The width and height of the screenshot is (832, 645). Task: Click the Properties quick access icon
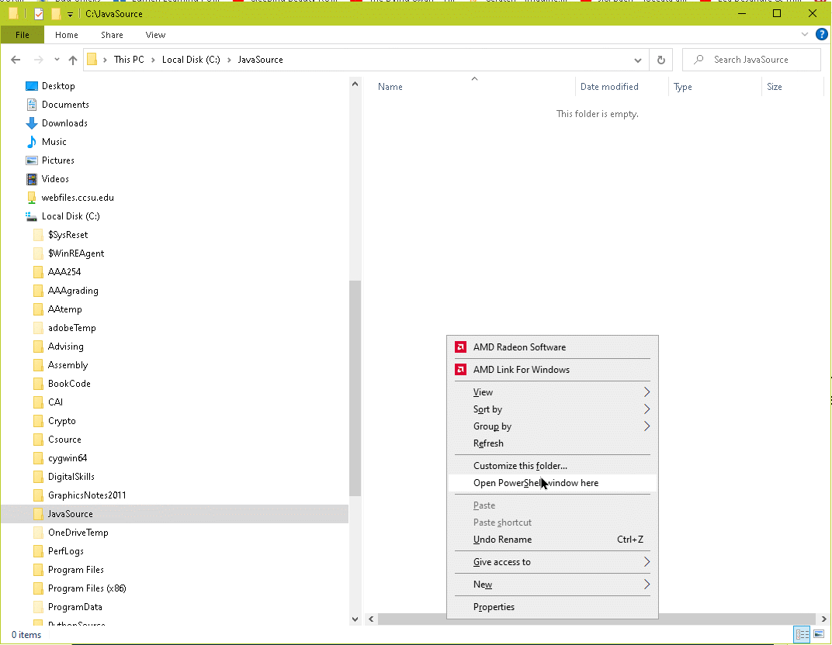click(39, 14)
